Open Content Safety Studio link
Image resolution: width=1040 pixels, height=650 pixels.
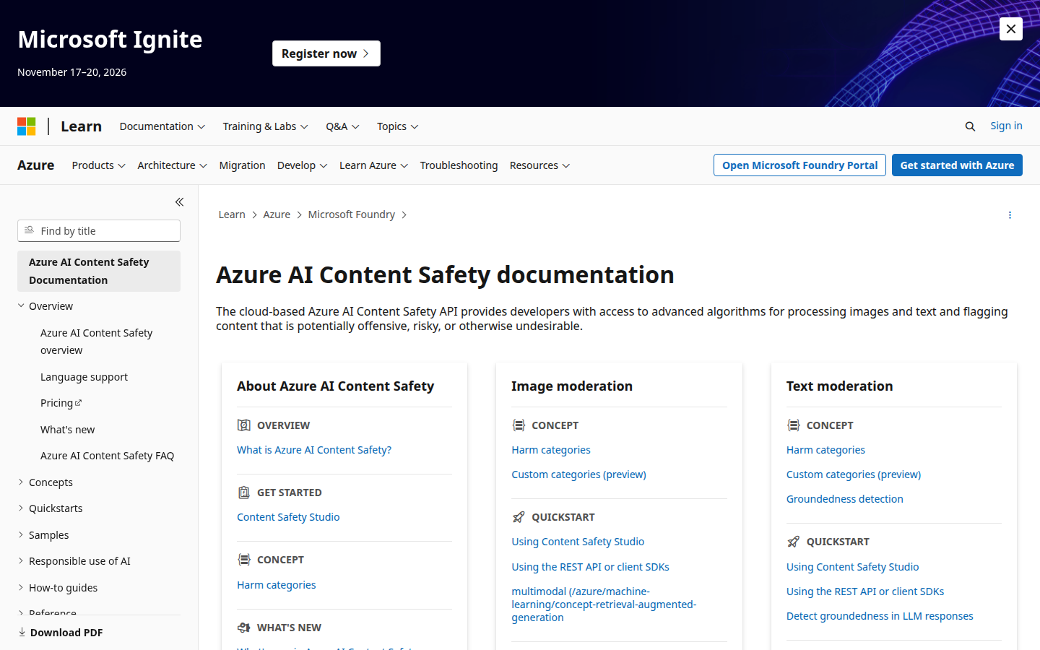point(288,517)
